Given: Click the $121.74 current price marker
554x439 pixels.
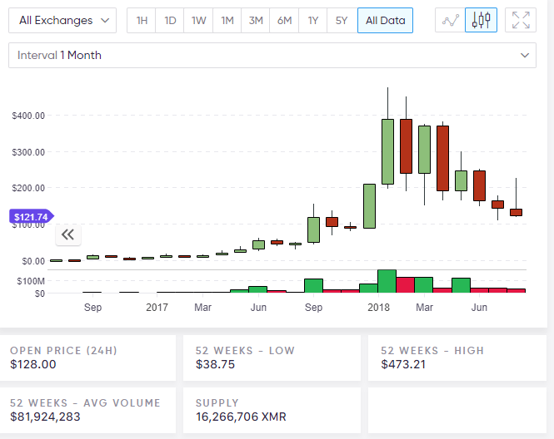Looking at the screenshot, I should [x=31, y=216].
